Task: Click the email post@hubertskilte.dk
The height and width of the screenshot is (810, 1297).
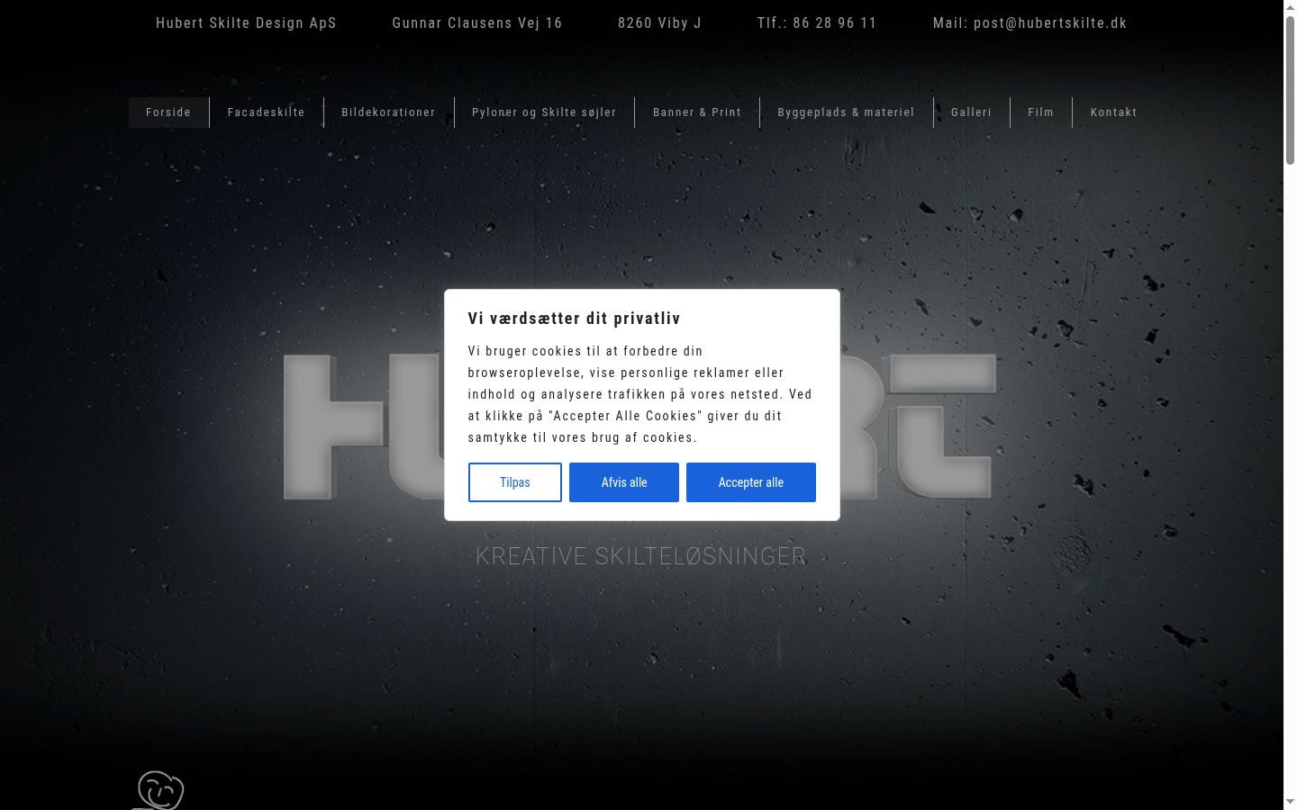Action: click(1050, 23)
